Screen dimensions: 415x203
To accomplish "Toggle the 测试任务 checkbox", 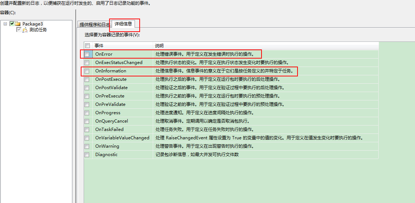I will (x=19, y=30).
